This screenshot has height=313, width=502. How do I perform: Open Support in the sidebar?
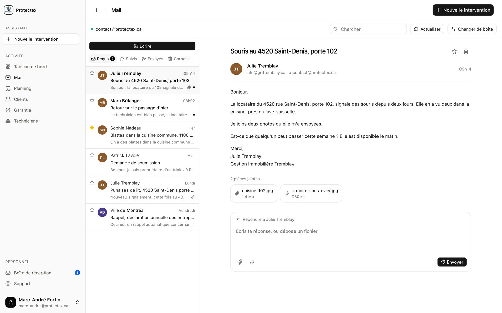coord(41,284)
